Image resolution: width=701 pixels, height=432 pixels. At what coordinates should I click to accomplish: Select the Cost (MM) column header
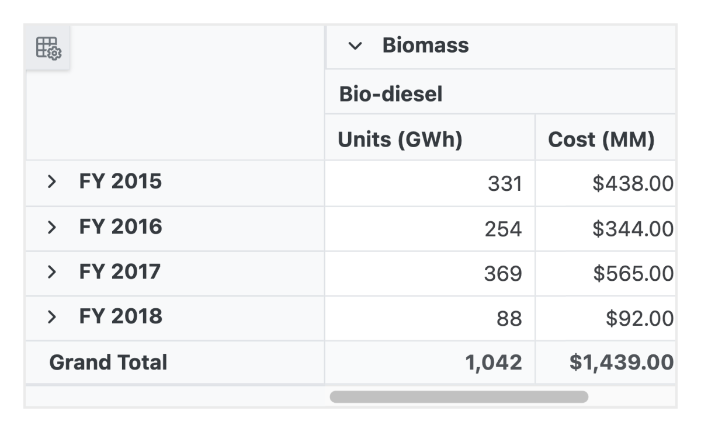point(601,140)
